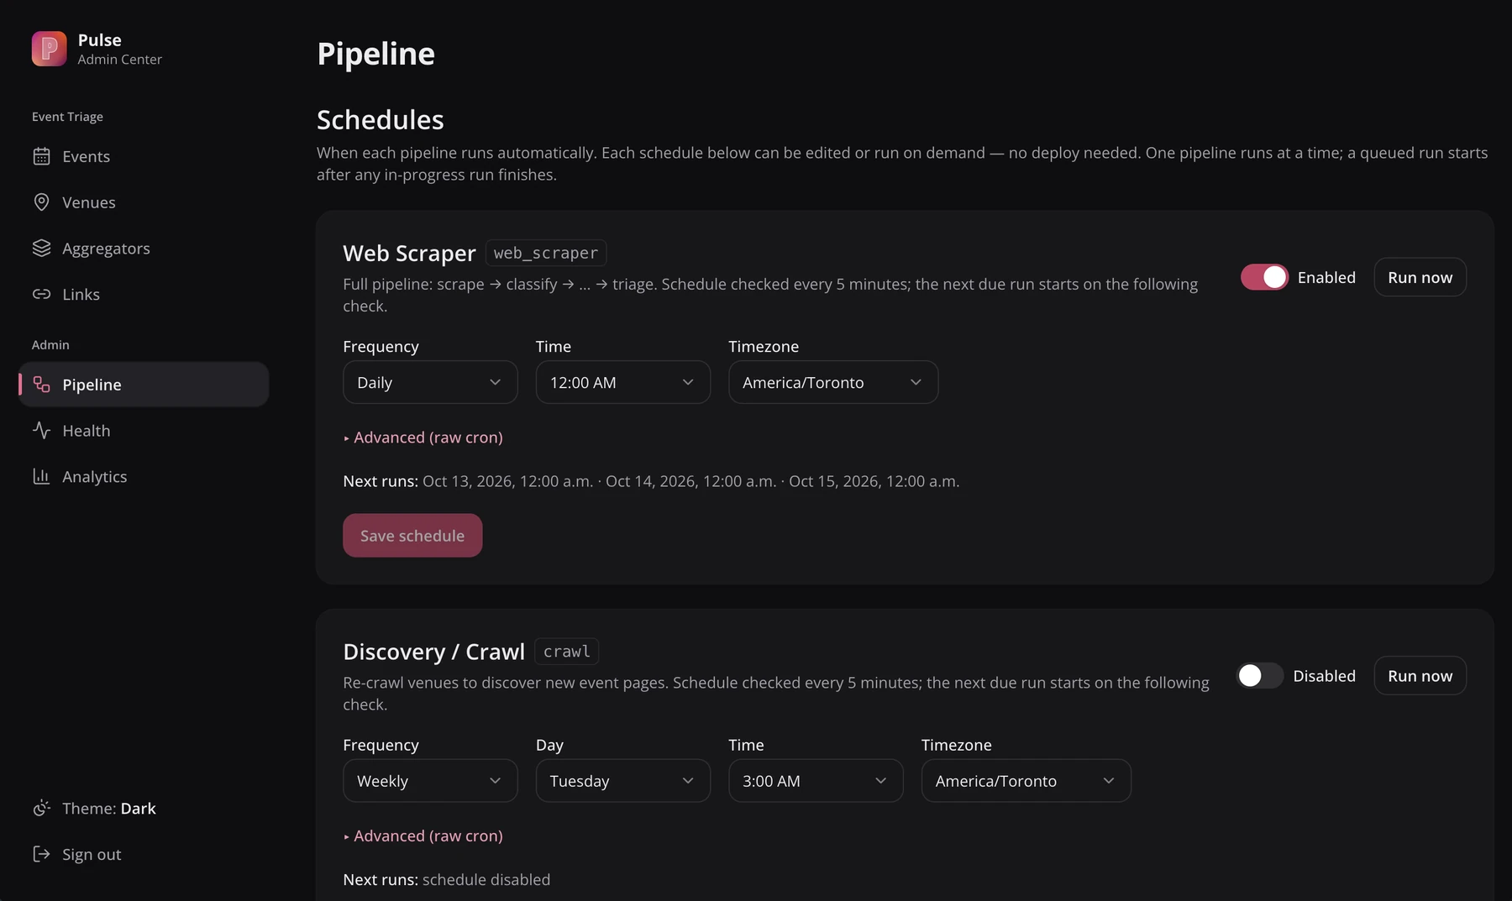Run the Discovery / Crawl pipeline now
This screenshot has height=901, width=1512.
pyautogui.click(x=1420, y=676)
